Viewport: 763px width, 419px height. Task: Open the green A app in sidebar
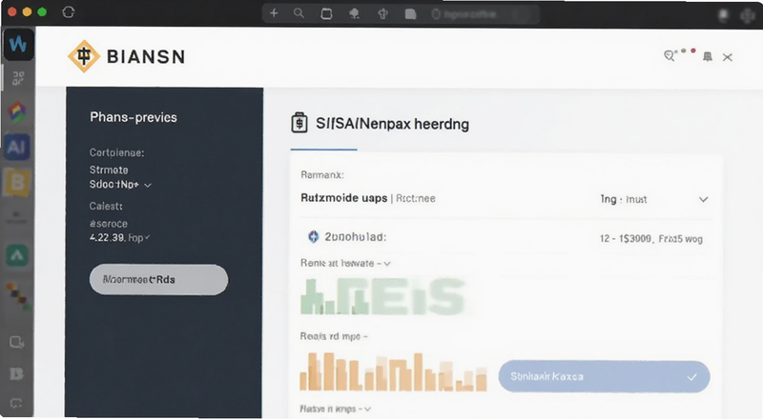pyautogui.click(x=17, y=254)
